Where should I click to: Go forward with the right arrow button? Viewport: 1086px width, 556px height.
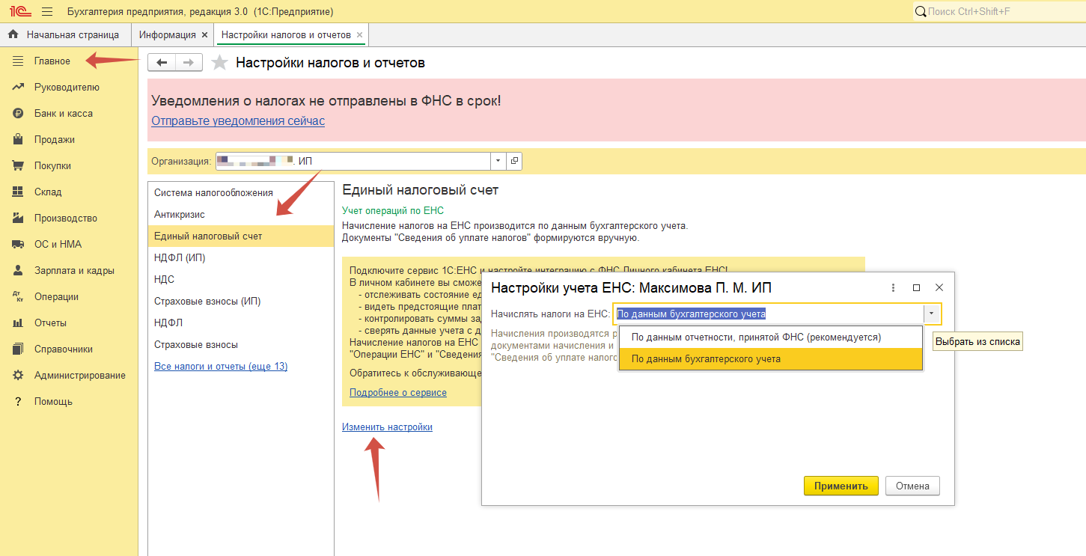189,63
